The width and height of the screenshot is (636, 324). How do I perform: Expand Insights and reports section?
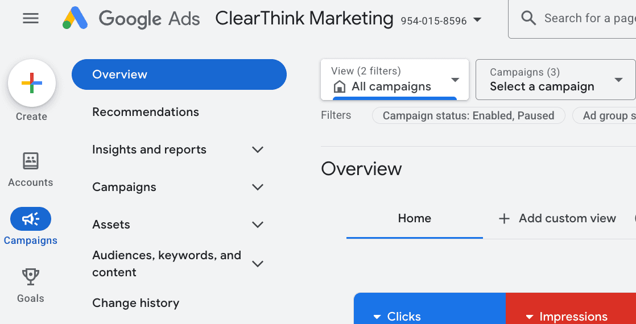258,149
